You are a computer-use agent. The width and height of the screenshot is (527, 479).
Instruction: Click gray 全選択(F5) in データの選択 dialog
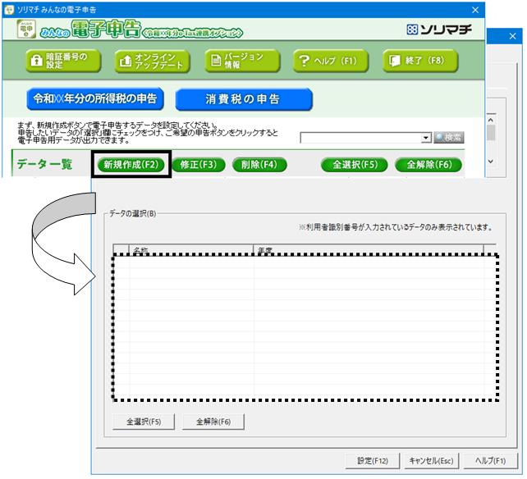point(144,422)
